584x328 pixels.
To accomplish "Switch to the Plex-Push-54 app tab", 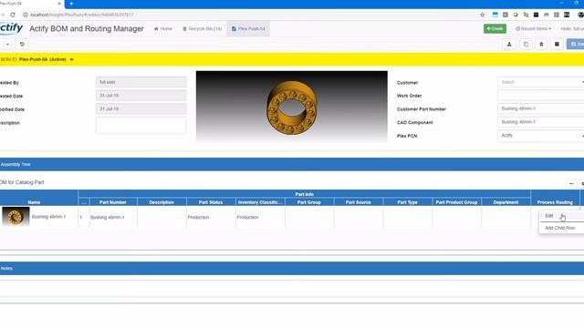I will click(x=248, y=28).
